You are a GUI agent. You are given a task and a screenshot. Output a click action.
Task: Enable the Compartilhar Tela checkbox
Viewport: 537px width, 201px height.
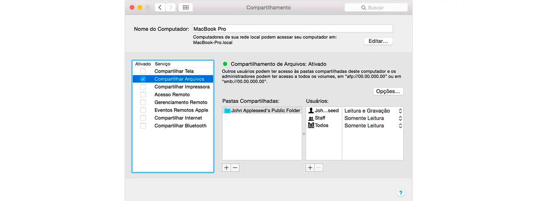point(143,71)
